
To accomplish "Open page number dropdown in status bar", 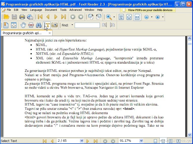I will (81, 141).
